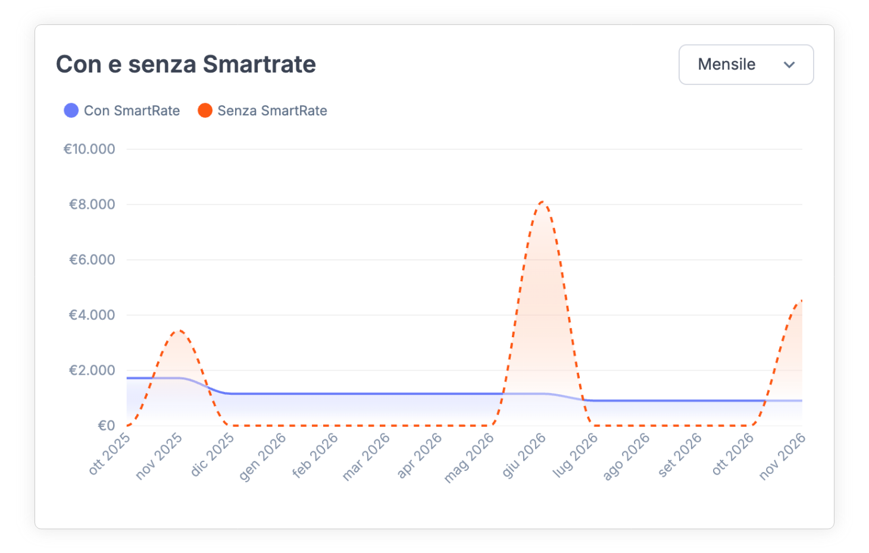Click the giu 2026 peak of the orange curve
This screenshot has width=869, height=553.
coord(542,202)
